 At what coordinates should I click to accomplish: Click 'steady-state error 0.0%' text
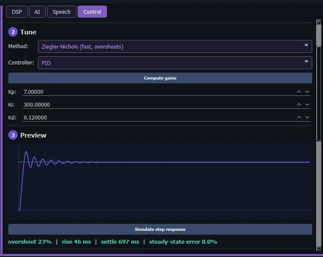click(x=183, y=242)
